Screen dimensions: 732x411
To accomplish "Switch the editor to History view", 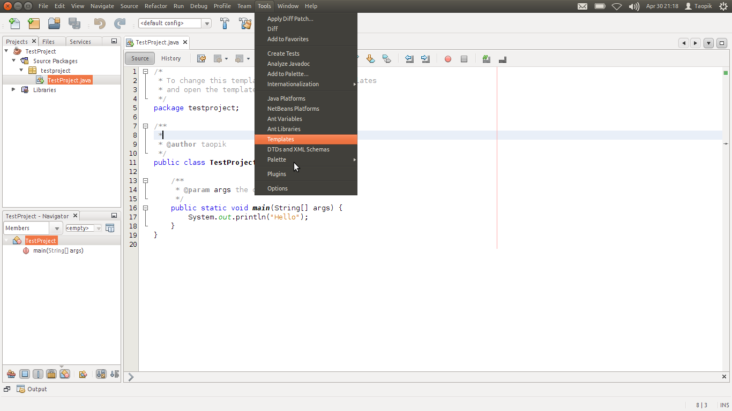I will click(x=171, y=58).
